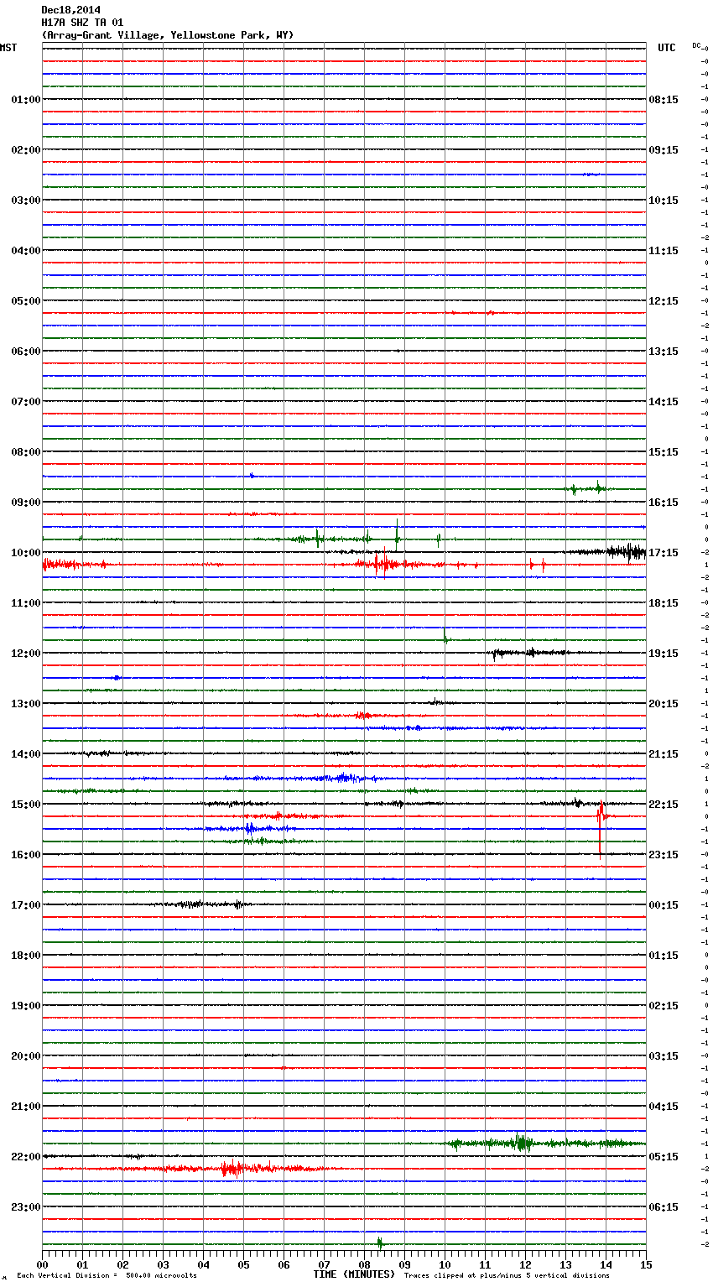Screen dimensions: 713x1287
Task: Select the 14:00 MST row label
Action: (25, 754)
